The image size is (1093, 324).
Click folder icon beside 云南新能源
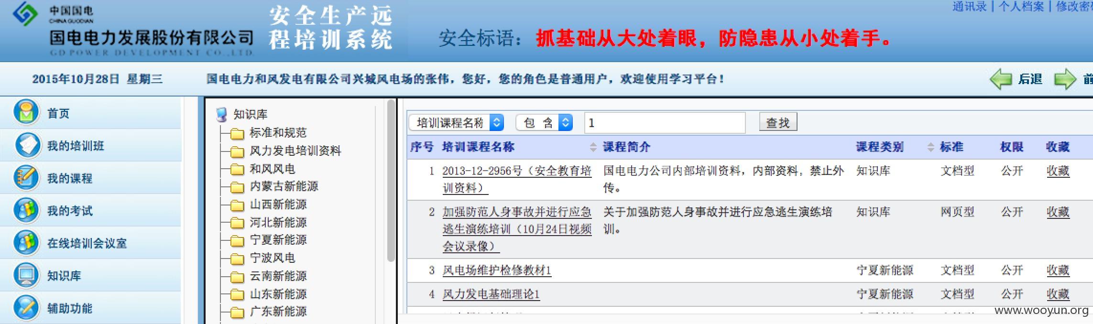(237, 277)
